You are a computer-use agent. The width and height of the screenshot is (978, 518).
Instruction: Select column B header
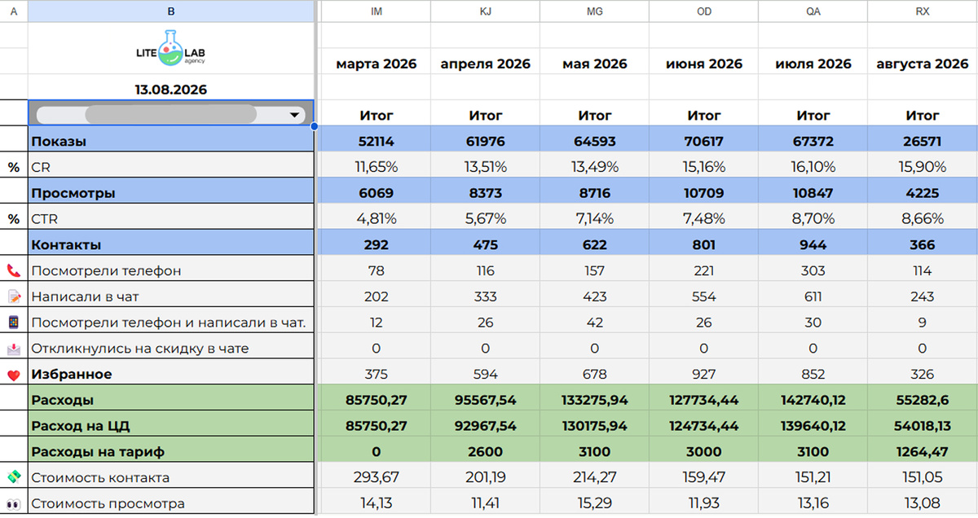pyautogui.click(x=171, y=11)
